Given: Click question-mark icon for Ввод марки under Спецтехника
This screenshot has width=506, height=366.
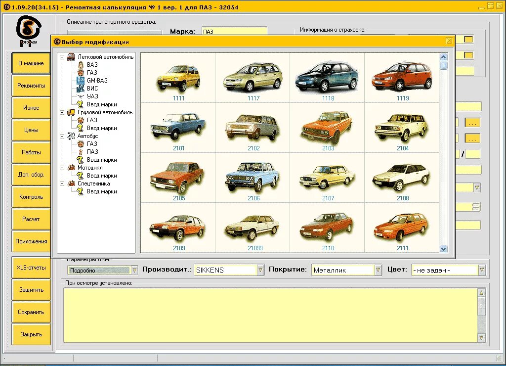Looking at the screenshot, I should tap(81, 191).
